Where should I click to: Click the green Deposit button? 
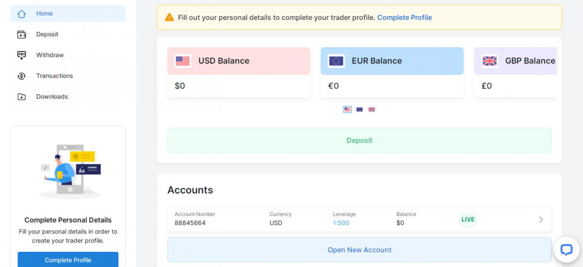(360, 140)
